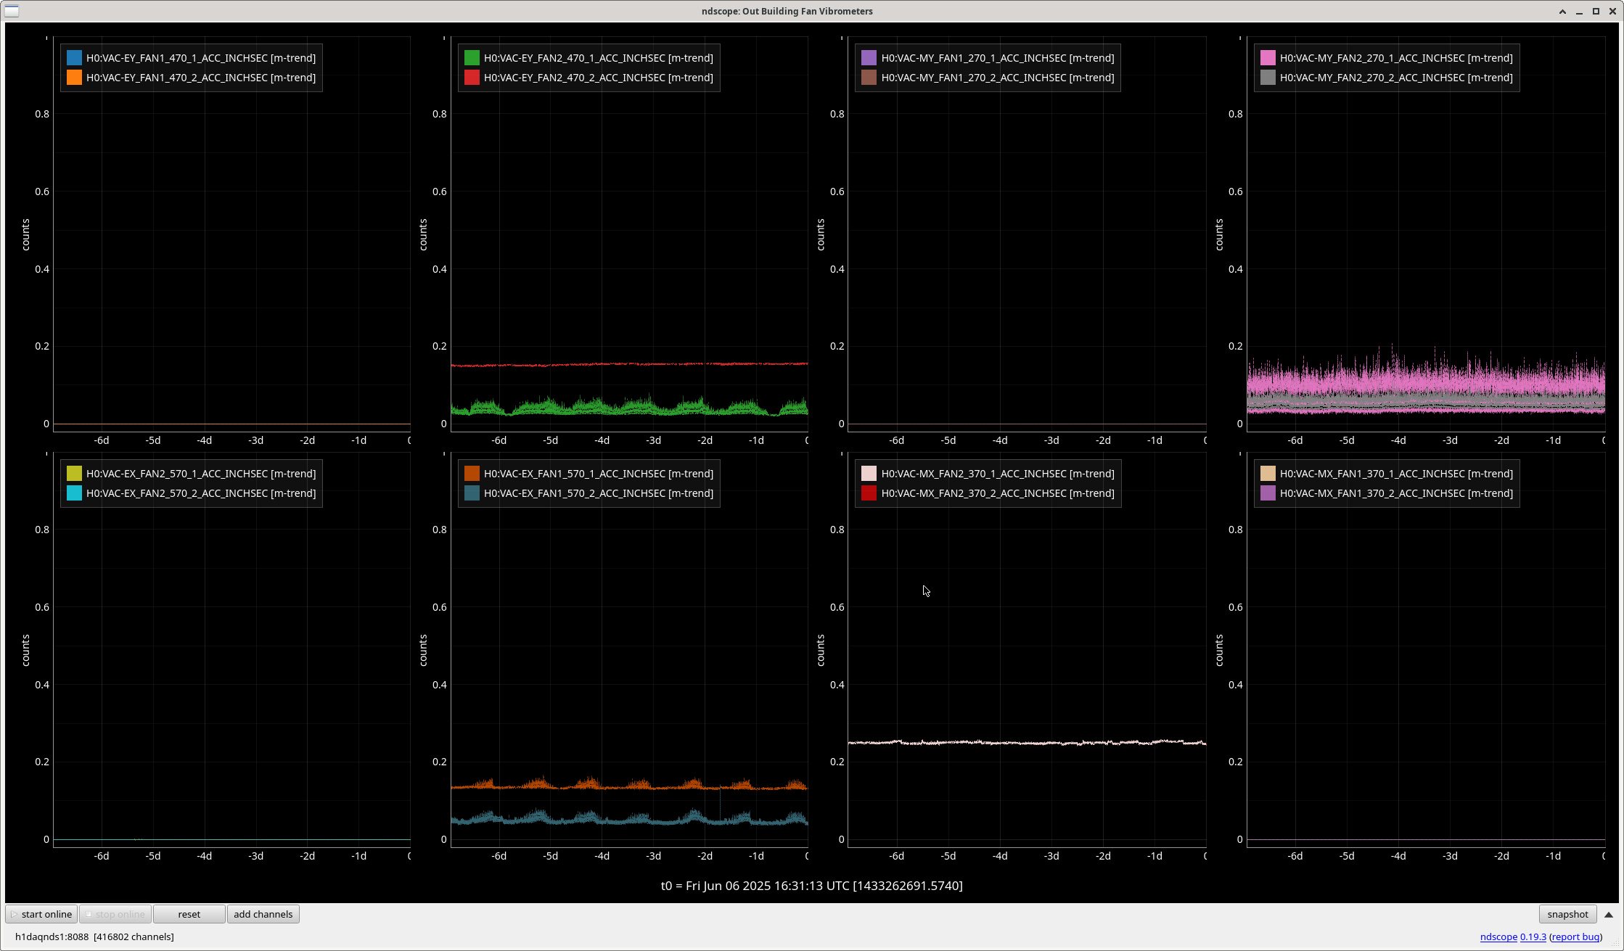Click the start online button
This screenshot has width=1624, height=951.
tap(42, 914)
